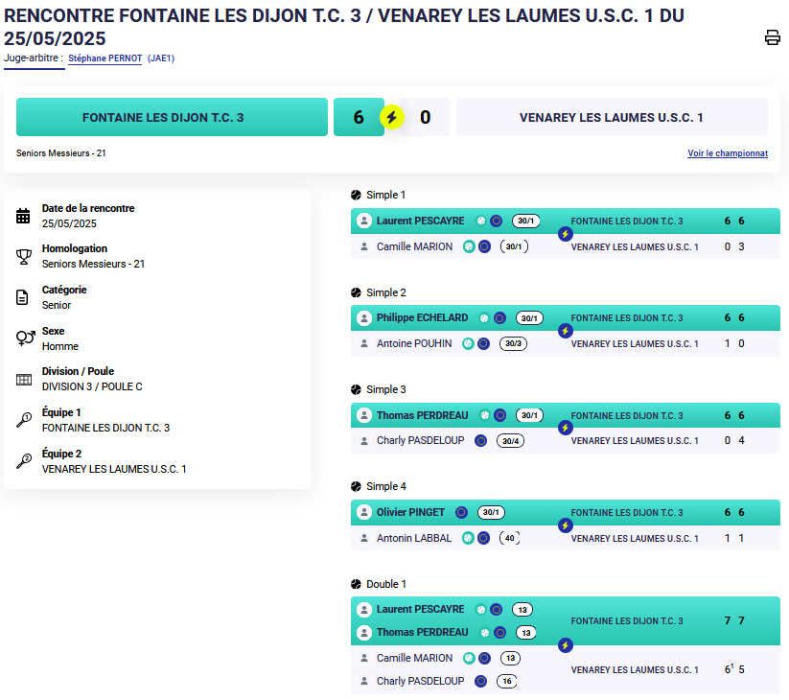Viewport: 789px width, 700px height.
Task: Click the 30/3 ranking badge for Antoine POUHIN
Action: click(513, 343)
